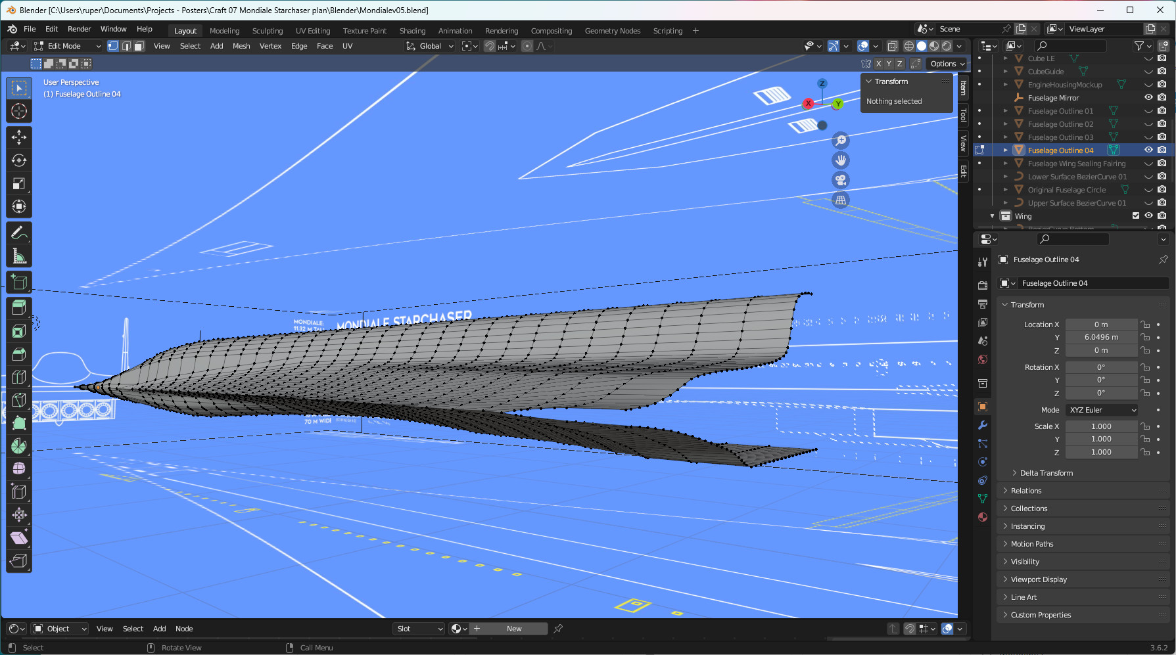This screenshot has height=655, width=1176.
Task: Open the XYZ Euler rotation mode dropdown
Action: pyautogui.click(x=1102, y=410)
